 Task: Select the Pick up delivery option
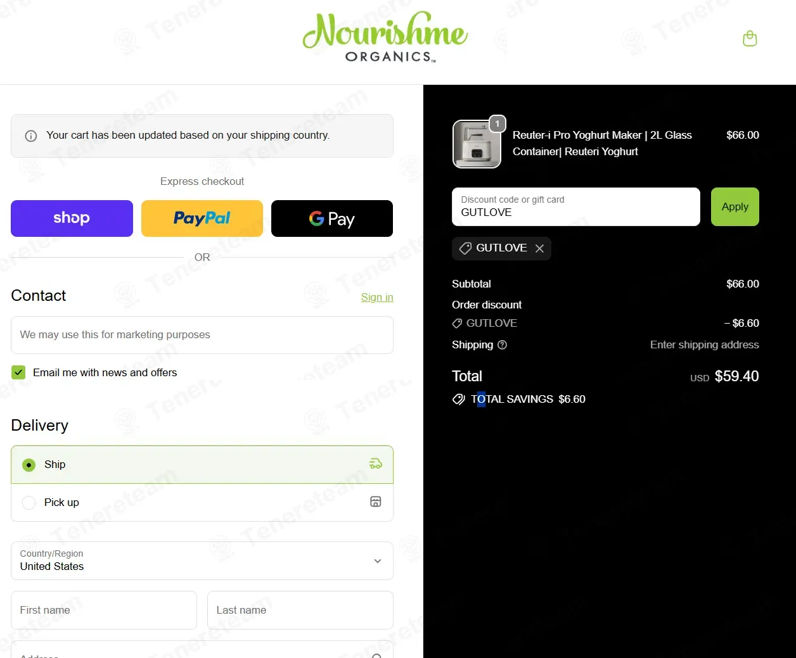(202, 503)
